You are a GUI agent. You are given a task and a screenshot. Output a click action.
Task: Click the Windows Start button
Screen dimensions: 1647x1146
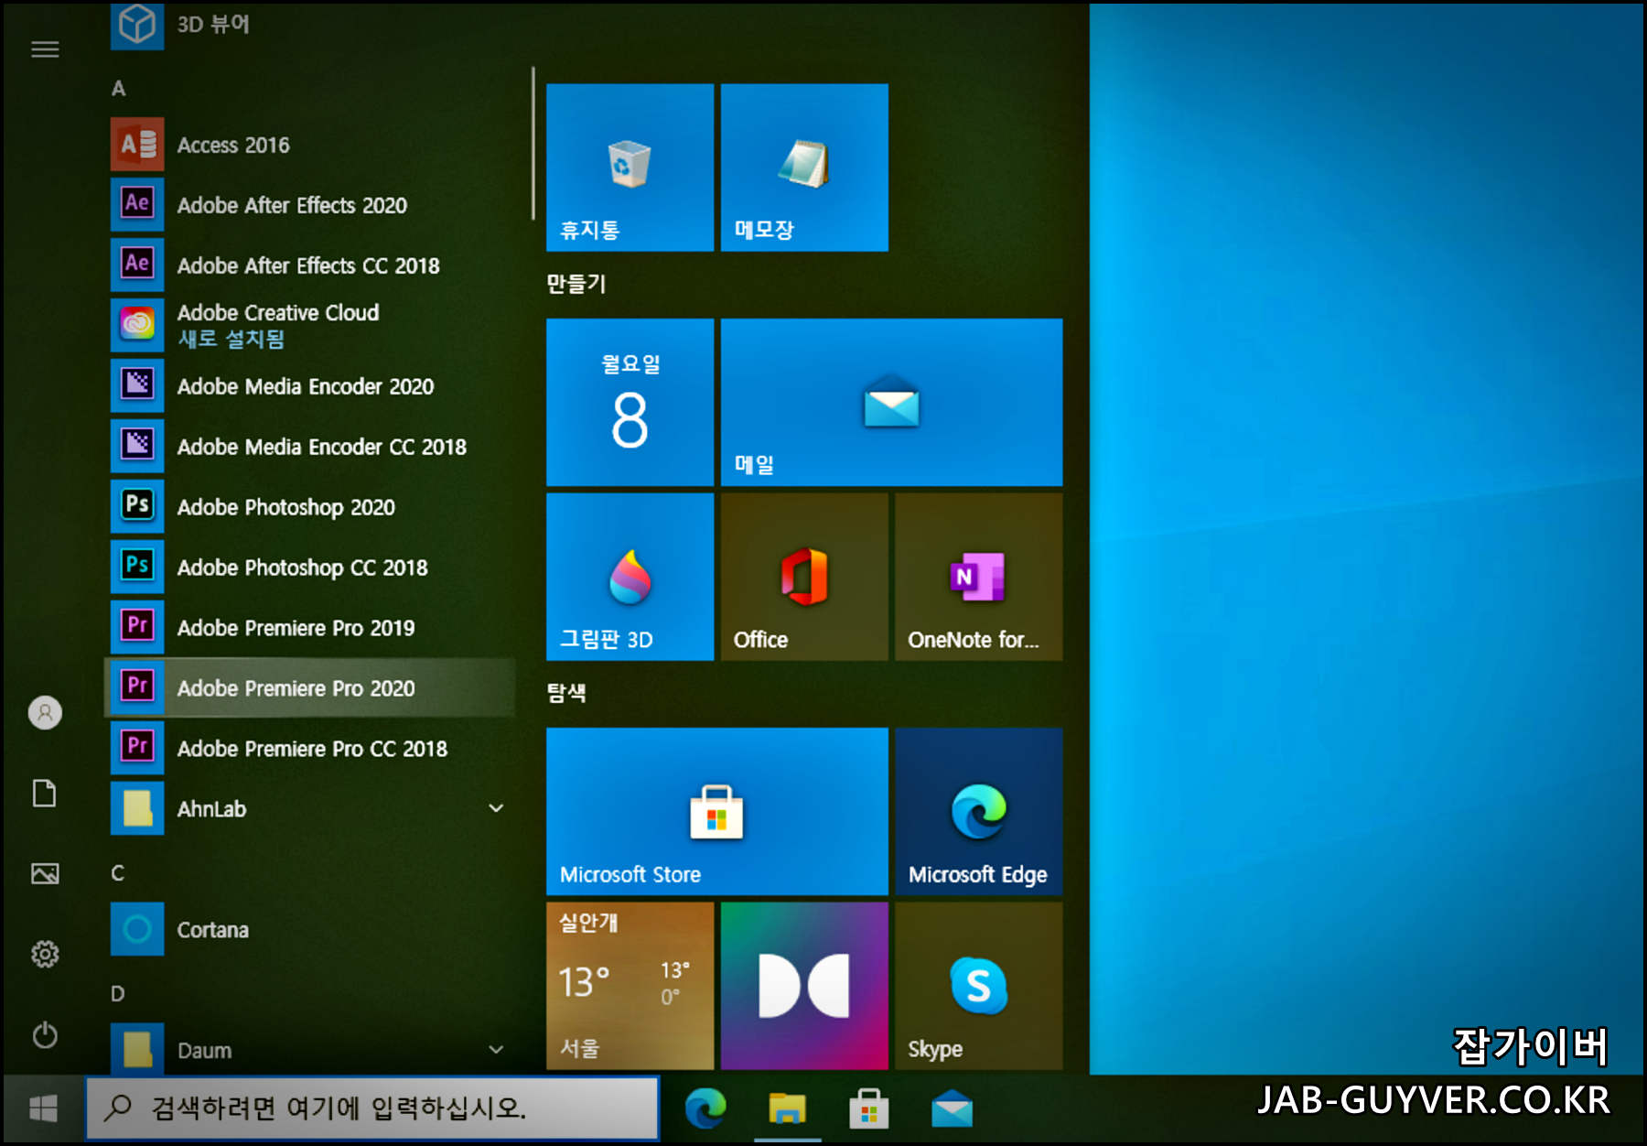click(43, 1108)
